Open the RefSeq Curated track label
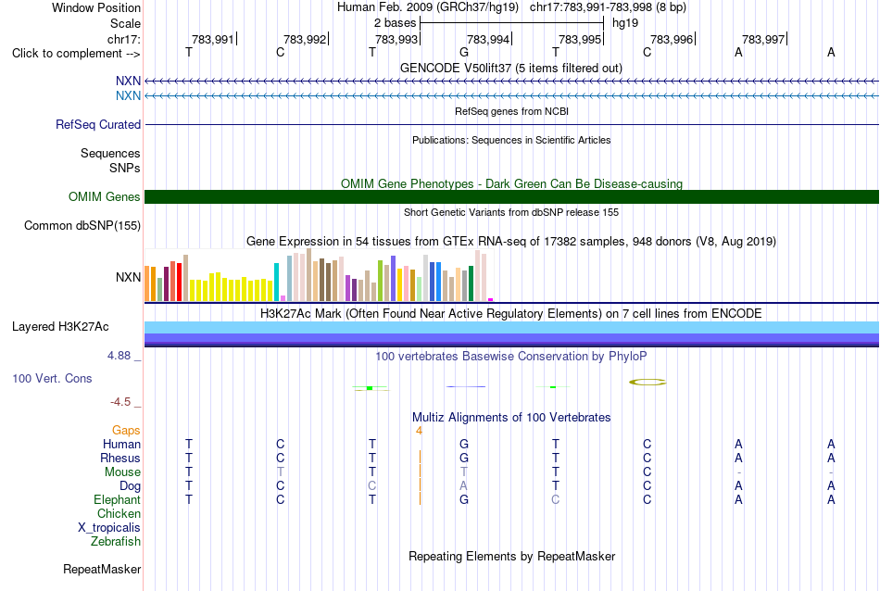 pyautogui.click(x=97, y=125)
